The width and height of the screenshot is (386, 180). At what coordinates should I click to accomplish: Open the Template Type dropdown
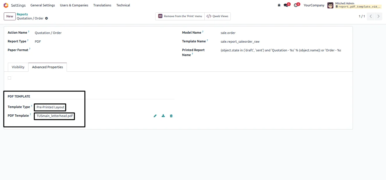[x=50, y=107]
